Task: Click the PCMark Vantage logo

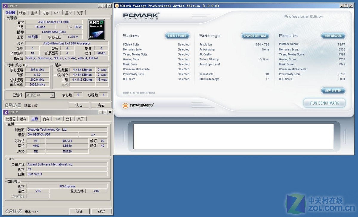Action: pyautogui.click(x=141, y=16)
